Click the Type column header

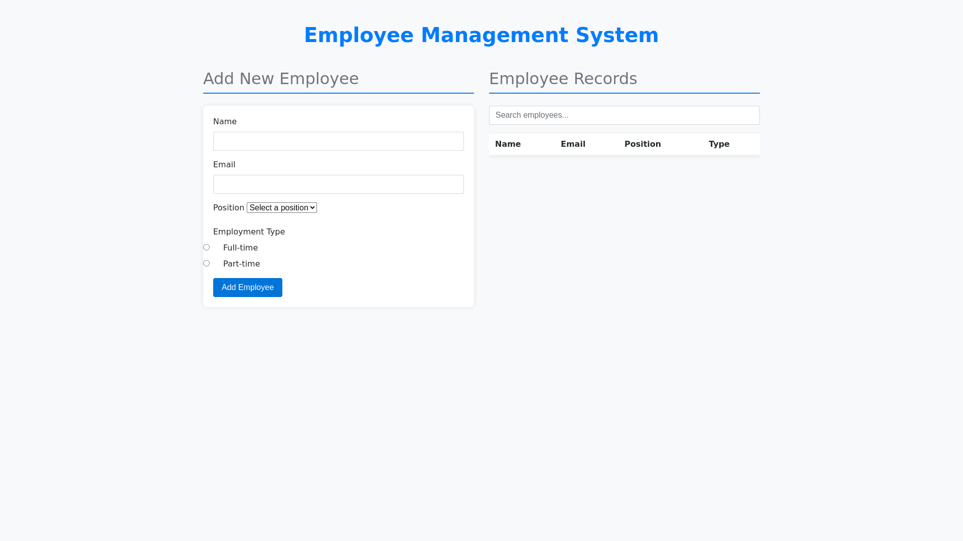click(719, 144)
